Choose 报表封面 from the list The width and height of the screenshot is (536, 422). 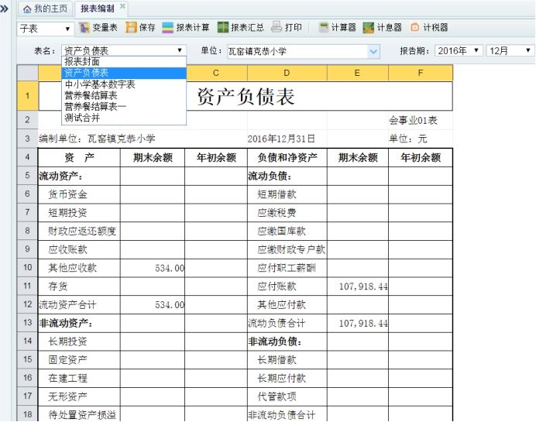[x=124, y=62]
